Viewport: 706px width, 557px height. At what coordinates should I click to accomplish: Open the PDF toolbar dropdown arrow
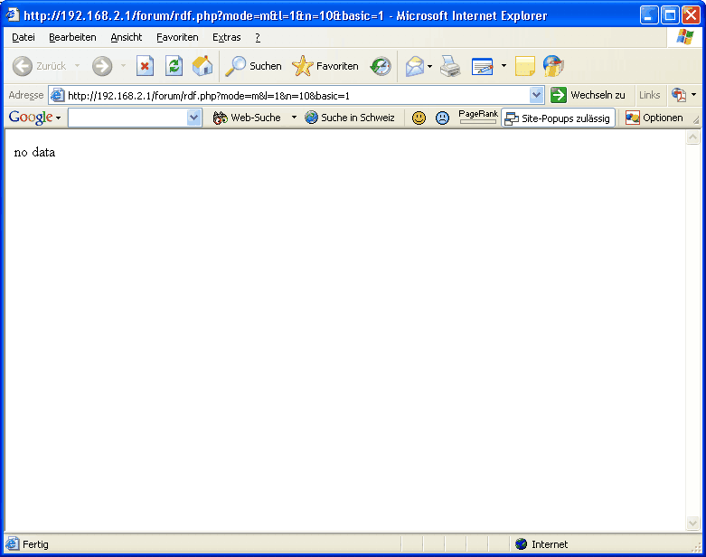coord(694,95)
